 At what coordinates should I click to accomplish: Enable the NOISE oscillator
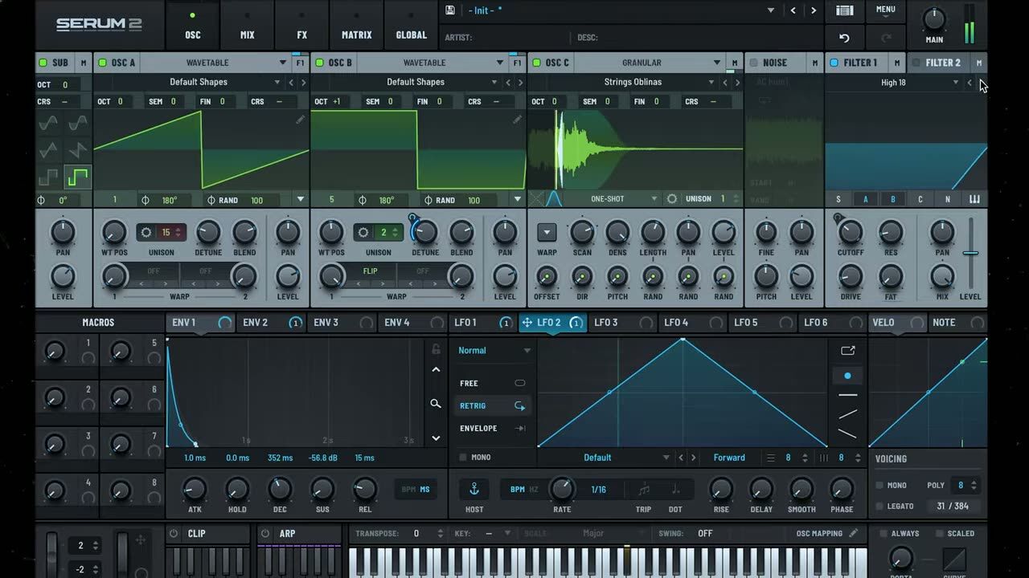point(753,63)
